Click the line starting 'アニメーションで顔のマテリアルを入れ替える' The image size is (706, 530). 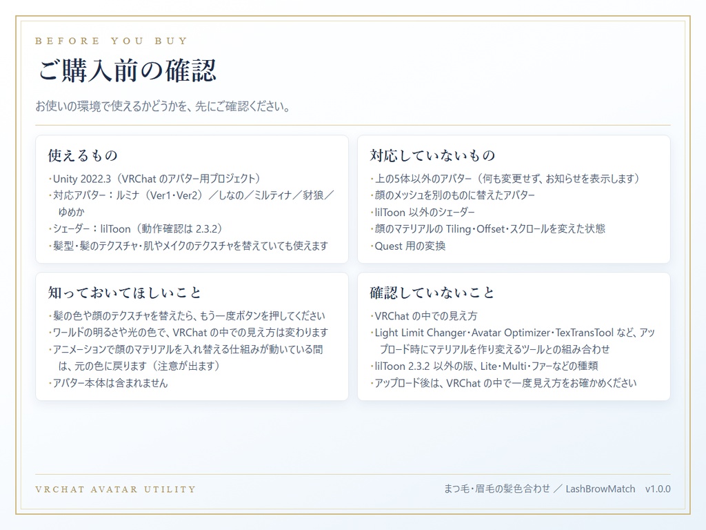[185, 349]
